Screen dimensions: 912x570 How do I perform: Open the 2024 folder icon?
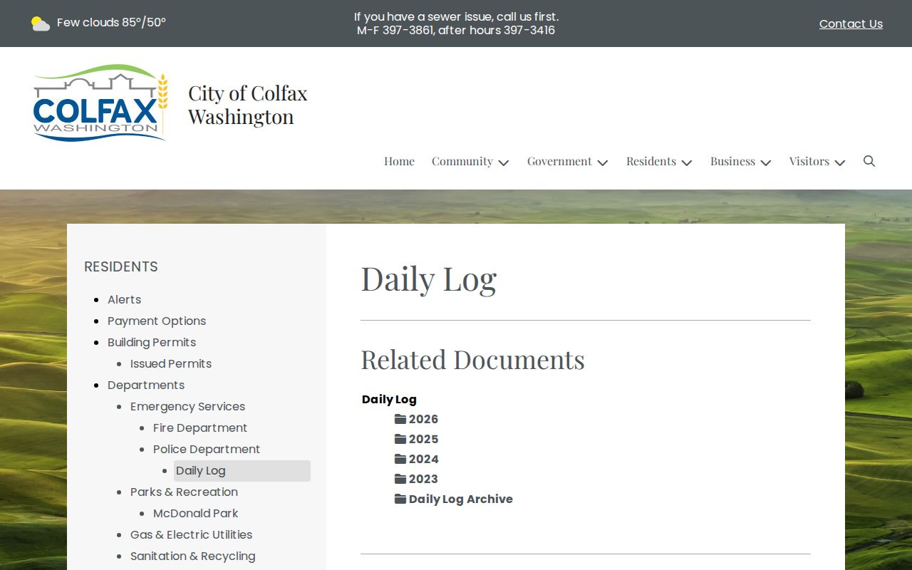pyautogui.click(x=400, y=459)
